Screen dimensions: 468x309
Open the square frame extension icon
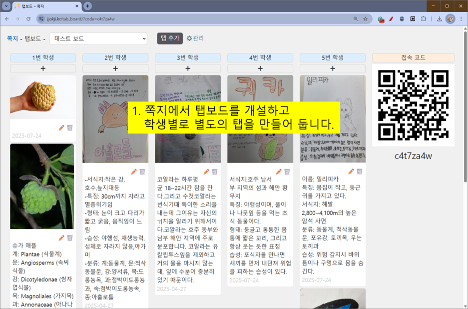(413, 19)
